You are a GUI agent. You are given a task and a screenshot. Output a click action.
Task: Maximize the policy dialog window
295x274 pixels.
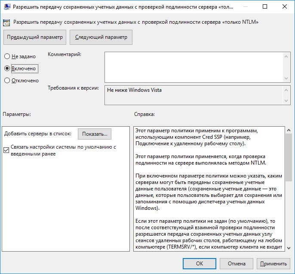tap(264, 7)
